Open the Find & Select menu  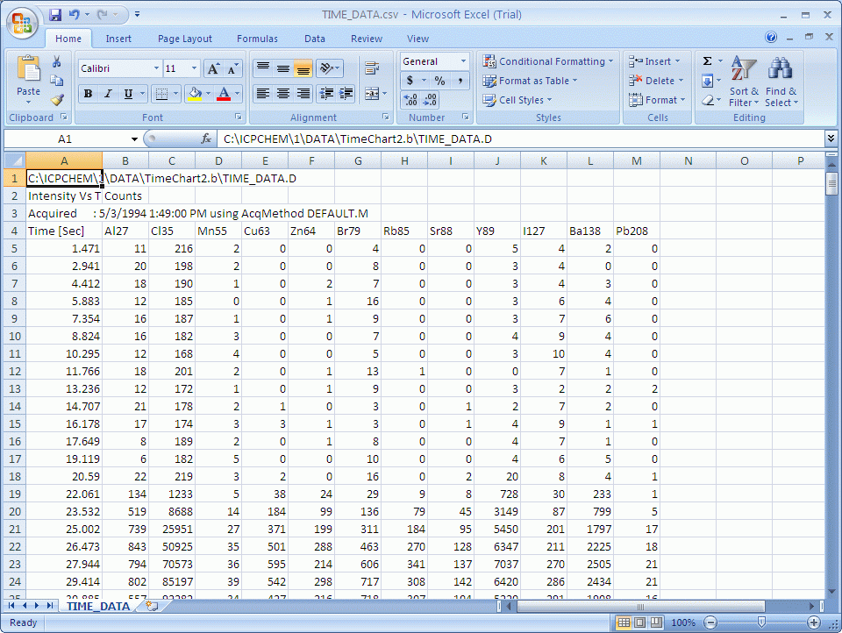pos(781,81)
